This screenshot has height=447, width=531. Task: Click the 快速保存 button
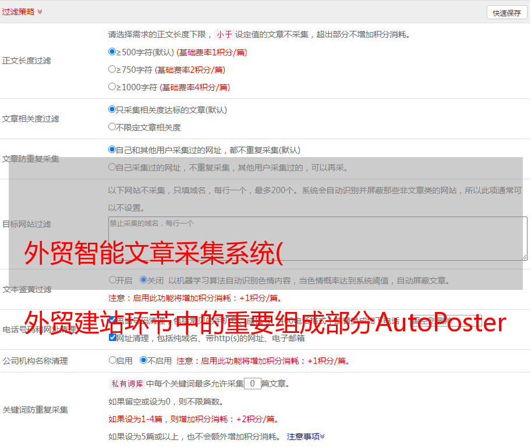click(x=507, y=13)
